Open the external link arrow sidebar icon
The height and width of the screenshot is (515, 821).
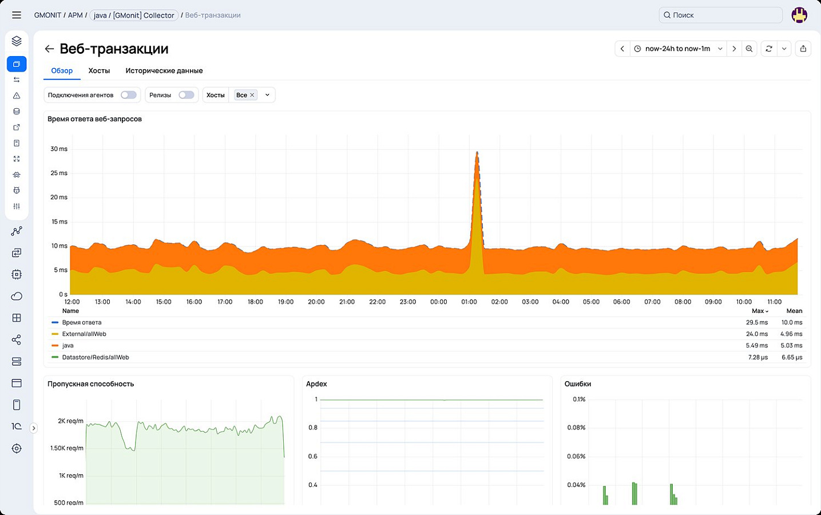click(x=17, y=127)
